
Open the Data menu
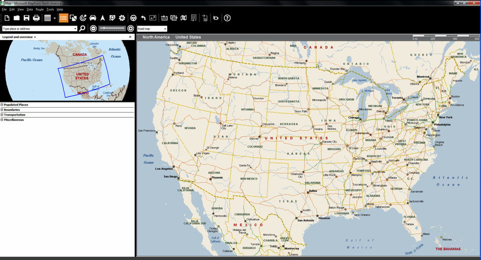(30, 9)
